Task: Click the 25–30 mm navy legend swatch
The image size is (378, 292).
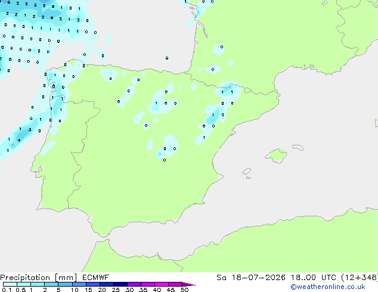Action: [120, 284]
